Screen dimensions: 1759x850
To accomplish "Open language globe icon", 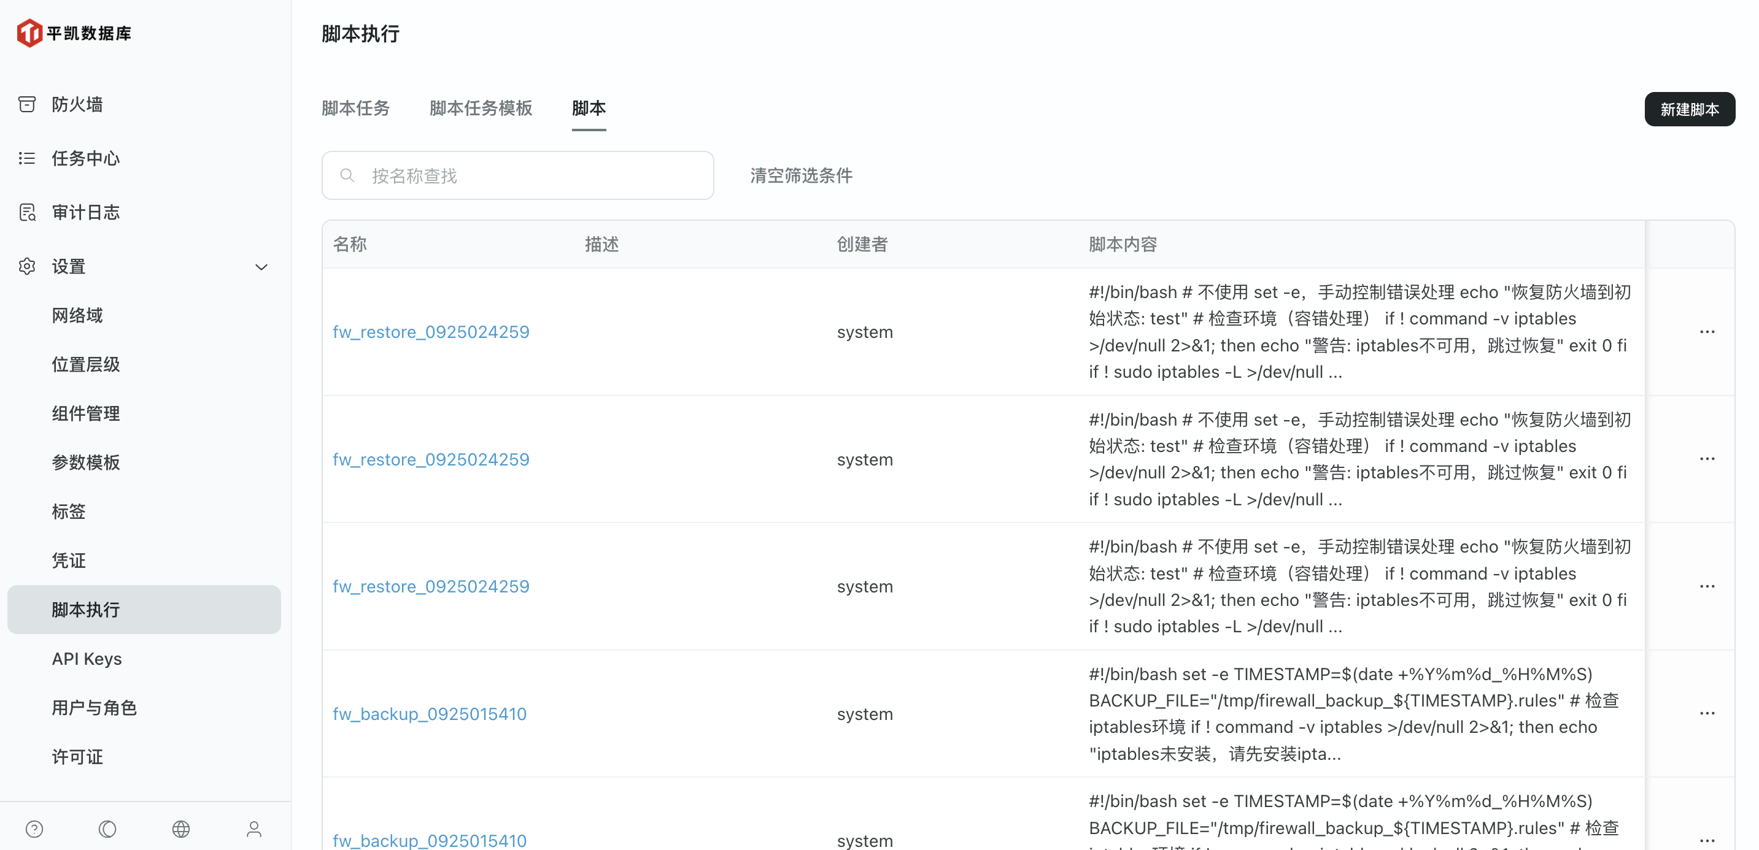I will coord(181,828).
